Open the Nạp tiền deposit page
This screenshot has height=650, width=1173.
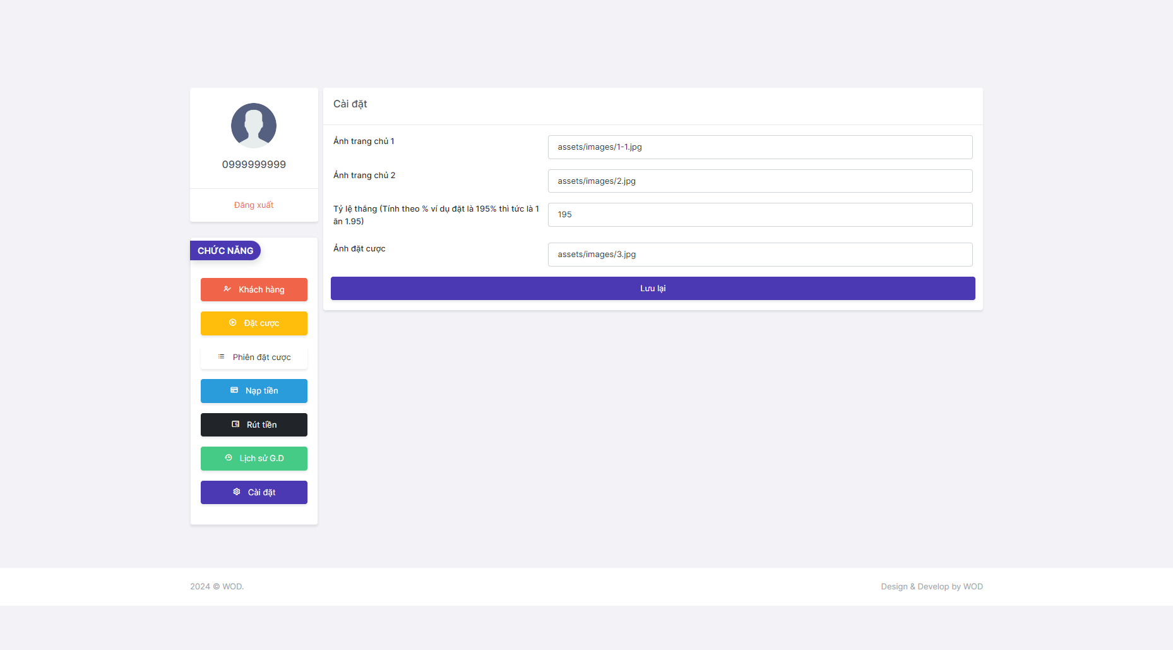tap(254, 391)
